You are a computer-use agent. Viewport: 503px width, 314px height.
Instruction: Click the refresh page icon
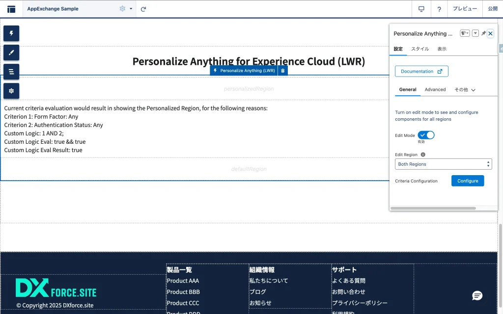(143, 9)
